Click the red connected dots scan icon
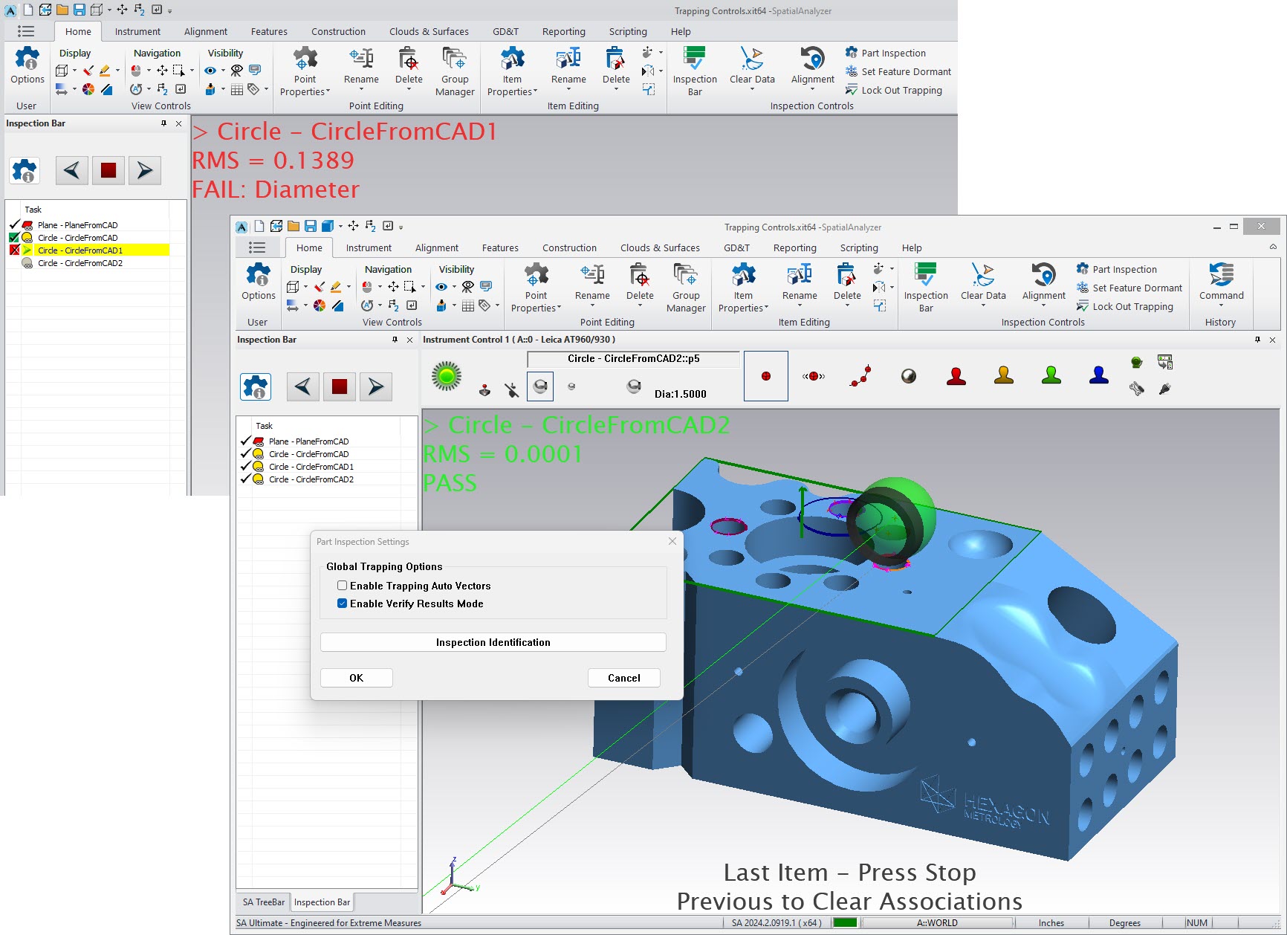Screen dimensions: 1287x935 pyautogui.click(x=861, y=376)
